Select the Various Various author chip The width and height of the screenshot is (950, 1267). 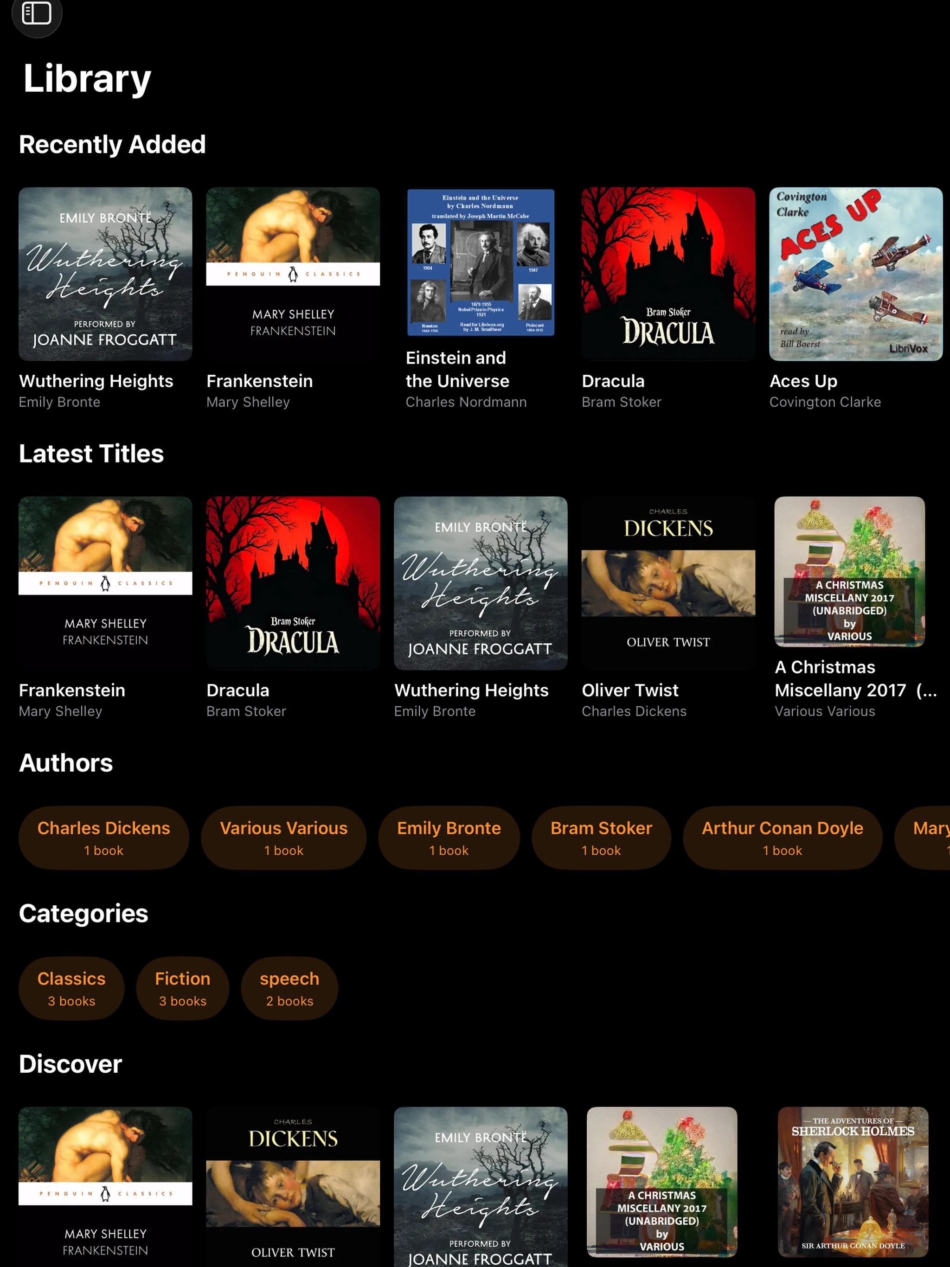[283, 838]
